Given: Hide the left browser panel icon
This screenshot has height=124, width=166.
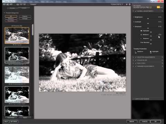Looking at the screenshot, I should [4, 4].
